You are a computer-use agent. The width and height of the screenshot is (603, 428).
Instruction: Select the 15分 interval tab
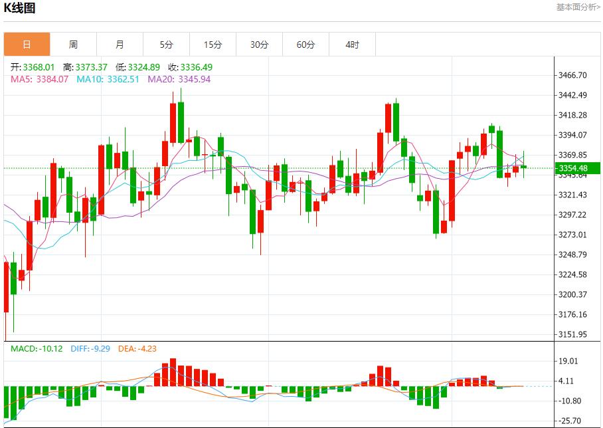click(x=213, y=44)
